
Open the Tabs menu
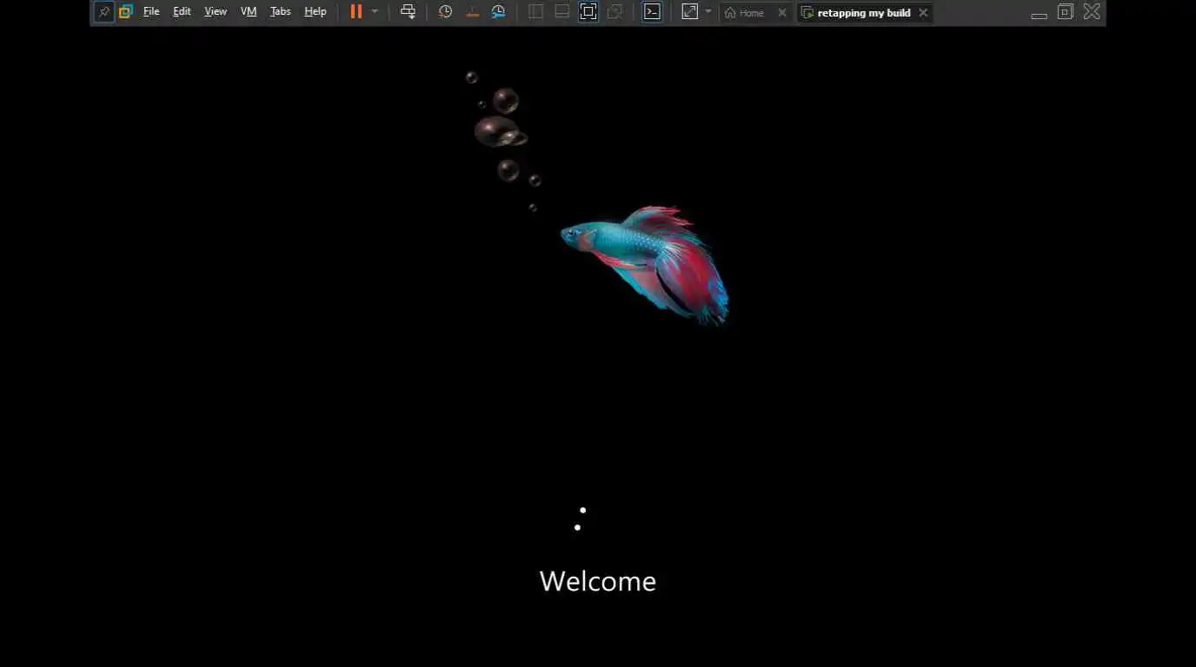[280, 12]
